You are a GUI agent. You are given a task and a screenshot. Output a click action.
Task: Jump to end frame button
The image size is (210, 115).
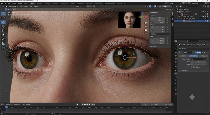pyautogui.click(x=94, y=104)
